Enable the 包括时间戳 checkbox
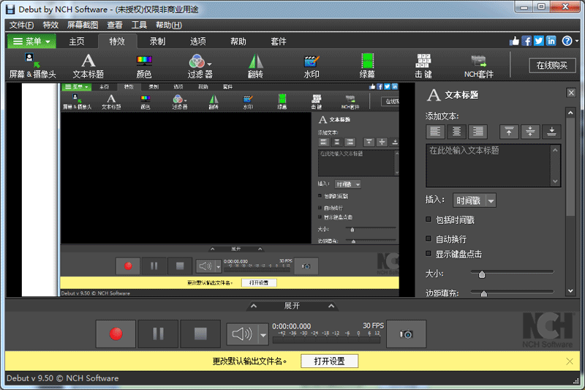The height and width of the screenshot is (390, 585). point(429,220)
